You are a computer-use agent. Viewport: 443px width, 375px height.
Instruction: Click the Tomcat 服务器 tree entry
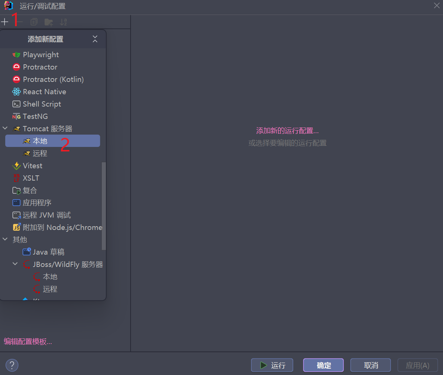pyautogui.click(x=48, y=129)
